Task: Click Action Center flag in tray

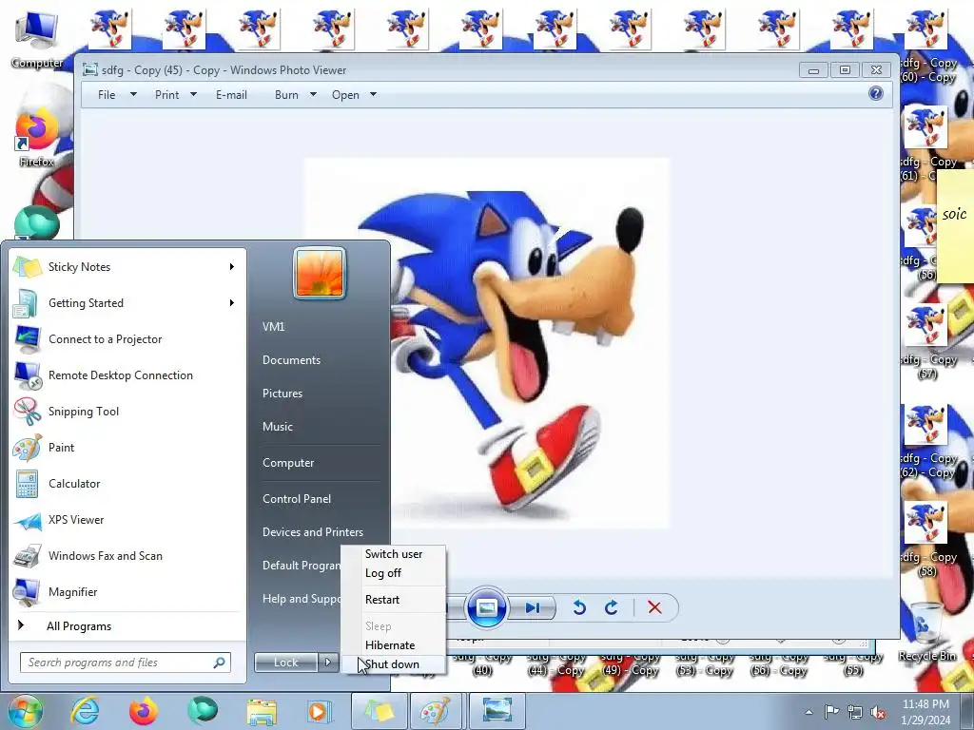Action: coord(831,711)
